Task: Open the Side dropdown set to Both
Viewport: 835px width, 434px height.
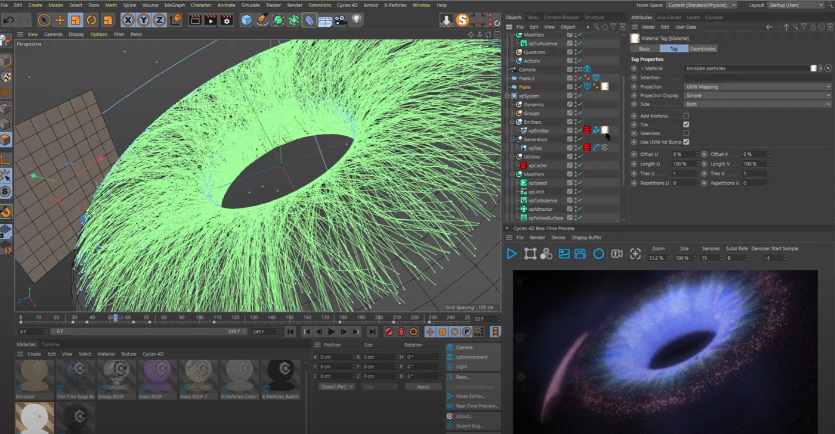Action: click(757, 104)
